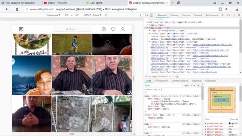Toggle the :hov element state button
The image size is (242, 136).
tap(186, 85)
